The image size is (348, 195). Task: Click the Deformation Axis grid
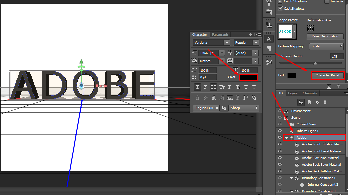coord(310,28)
